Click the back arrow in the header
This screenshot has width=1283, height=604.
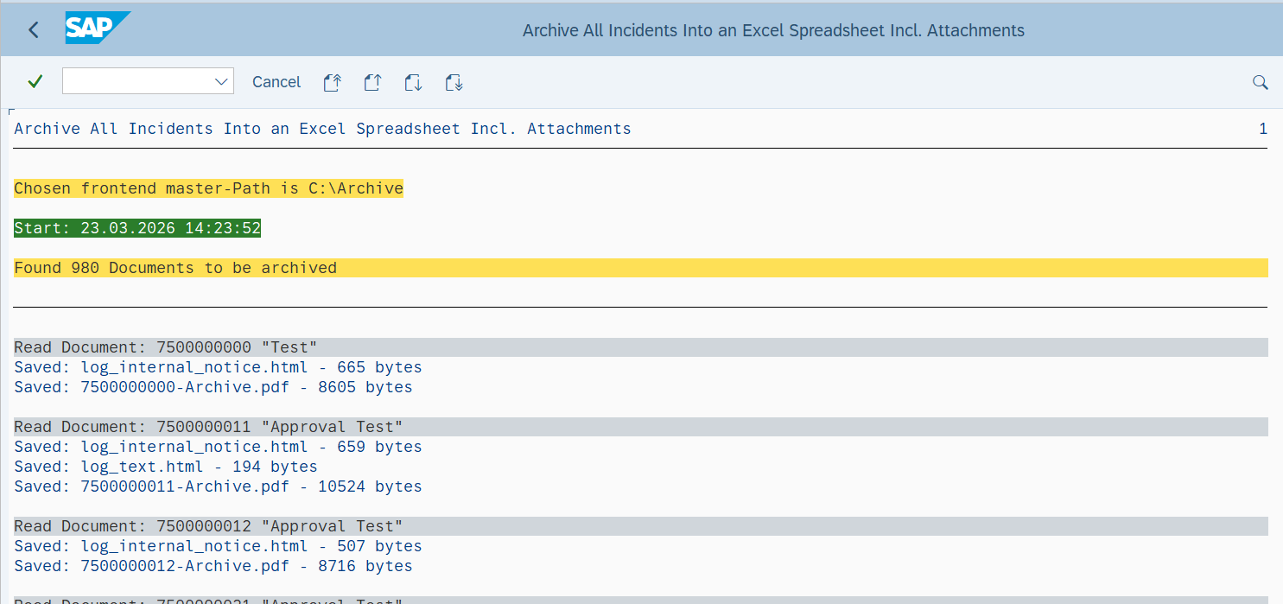pyautogui.click(x=34, y=30)
